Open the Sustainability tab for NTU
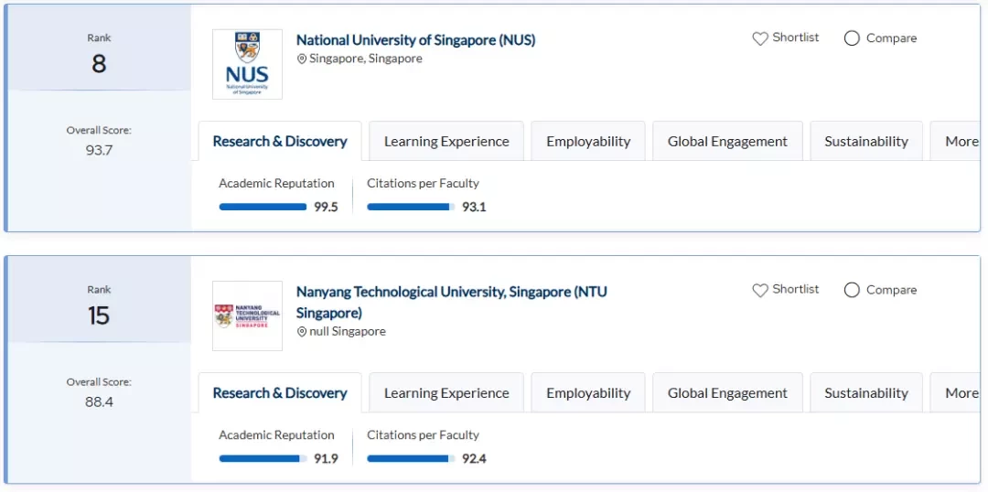 click(865, 392)
